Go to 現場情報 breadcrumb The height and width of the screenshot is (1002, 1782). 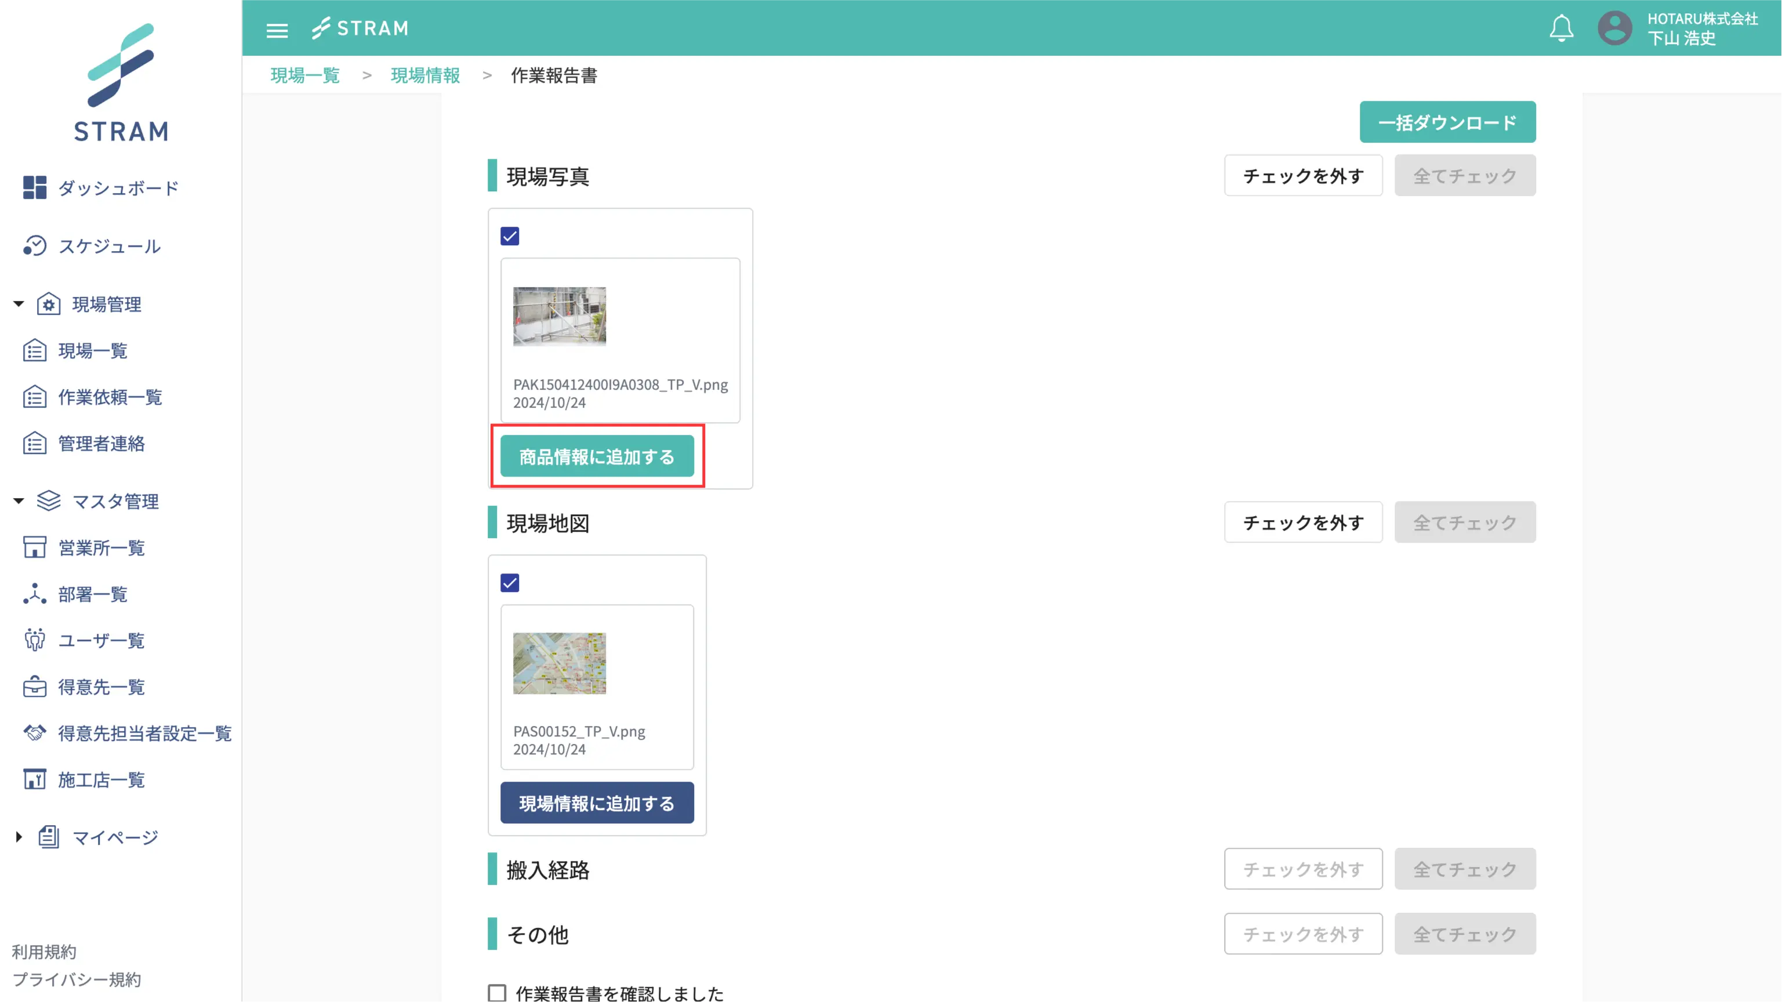click(x=424, y=75)
